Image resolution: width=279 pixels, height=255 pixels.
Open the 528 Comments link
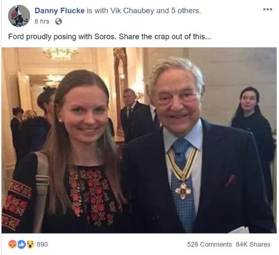(x=209, y=244)
